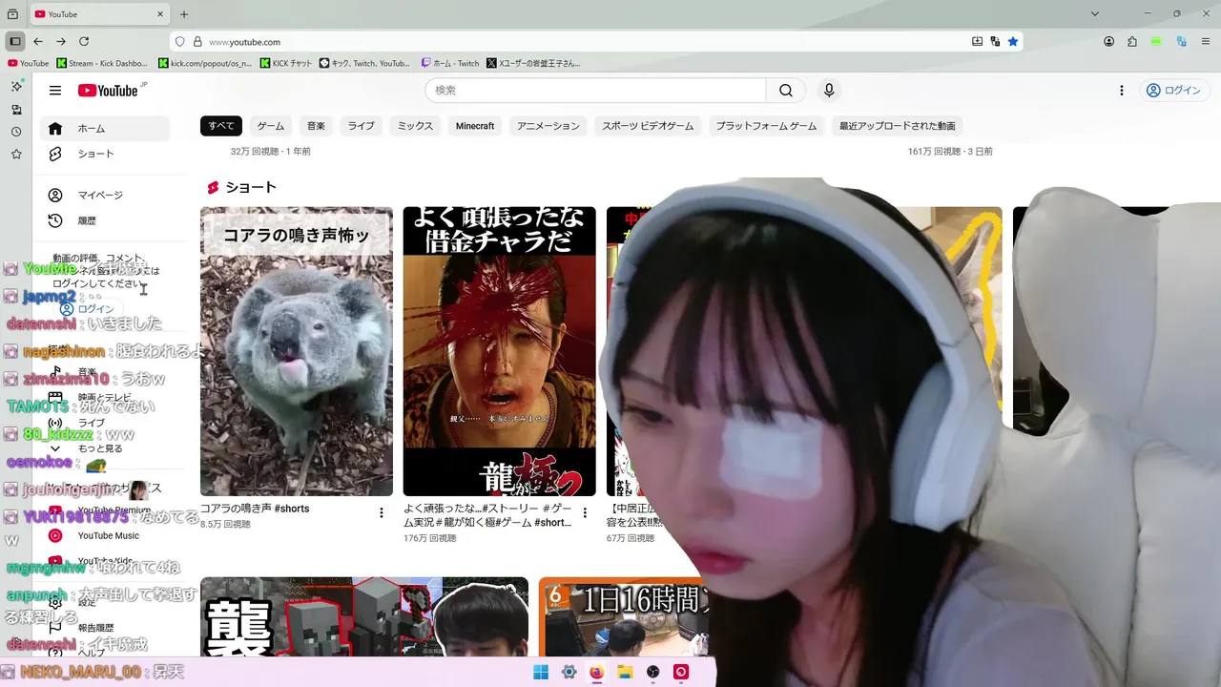This screenshot has width=1221, height=687.
Task: Open ホーム in the YouTube sidebar
Action: click(x=105, y=129)
